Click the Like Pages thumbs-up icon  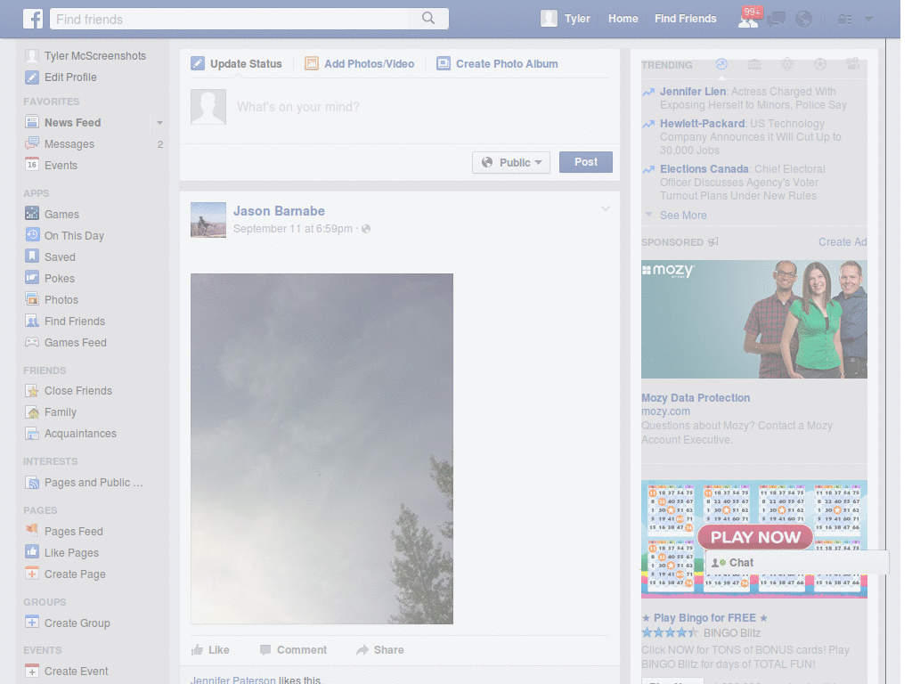tap(32, 552)
